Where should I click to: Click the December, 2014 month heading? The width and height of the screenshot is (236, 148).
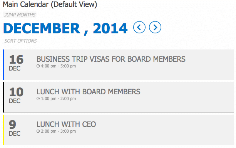(x=65, y=28)
